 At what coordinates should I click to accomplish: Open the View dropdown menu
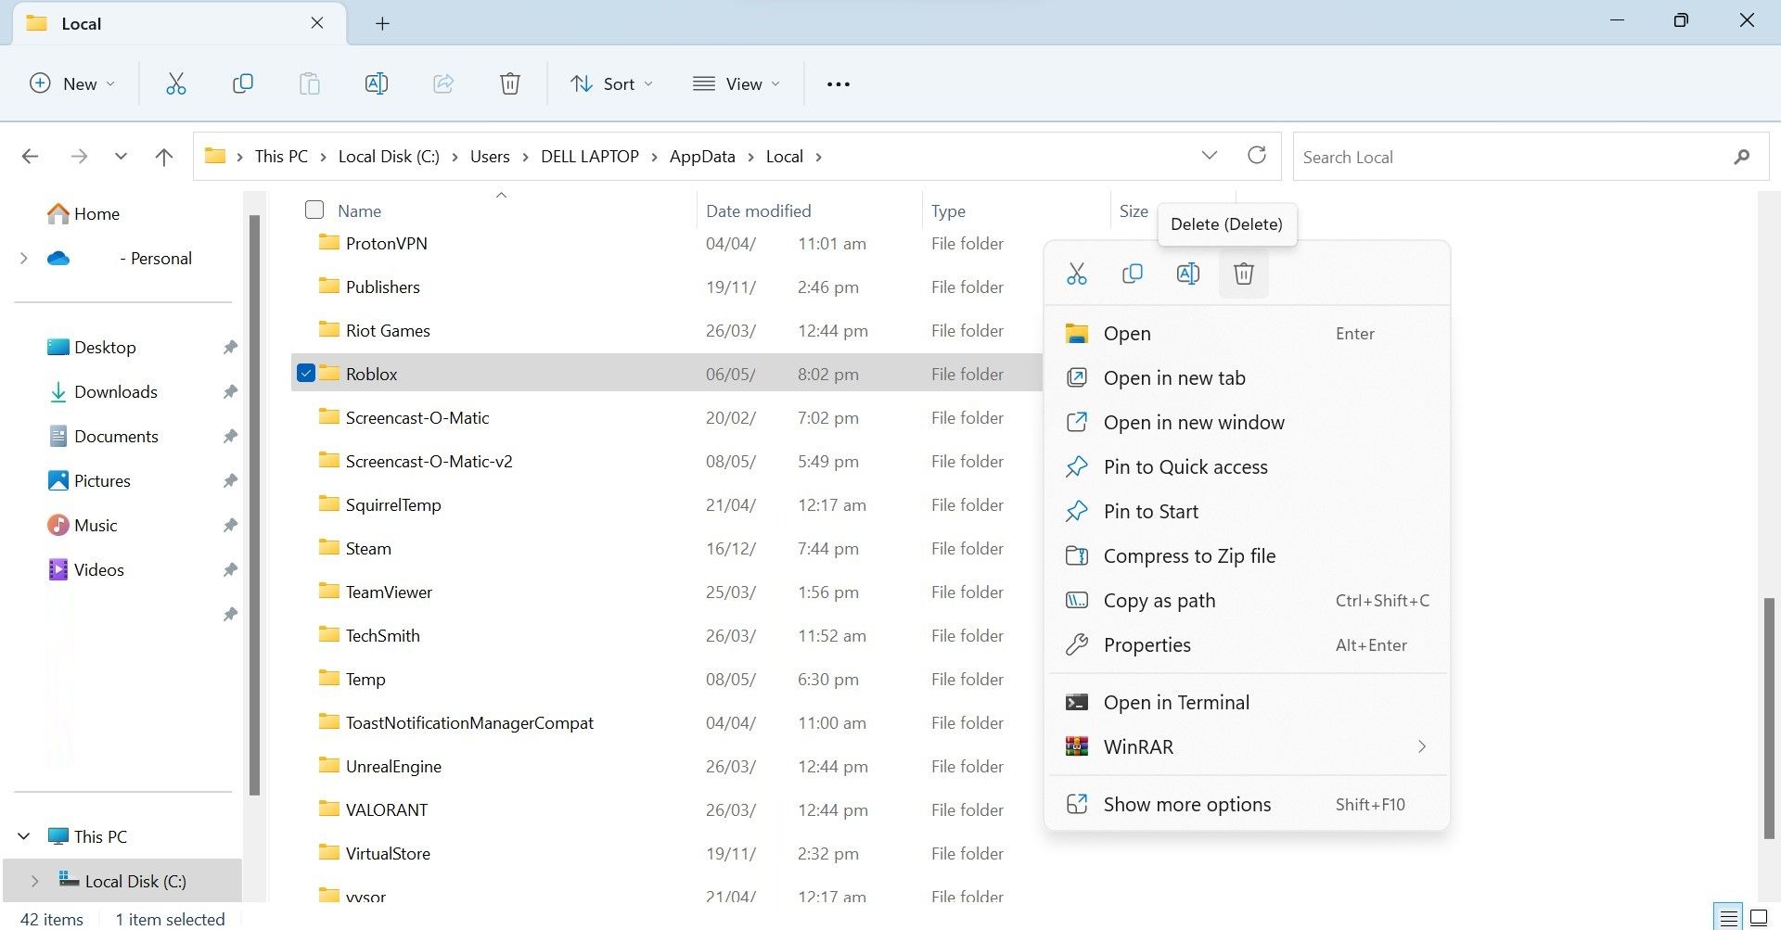tap(736, 84)
